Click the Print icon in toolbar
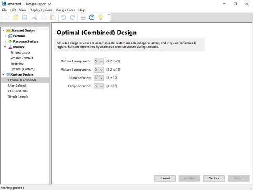 click(x=83, y=17)
